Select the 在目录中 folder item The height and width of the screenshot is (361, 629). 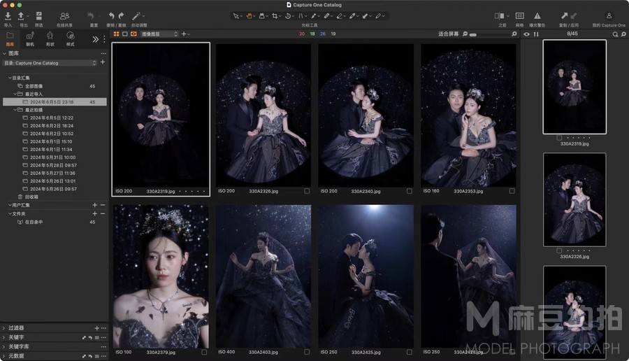(34, 222)
